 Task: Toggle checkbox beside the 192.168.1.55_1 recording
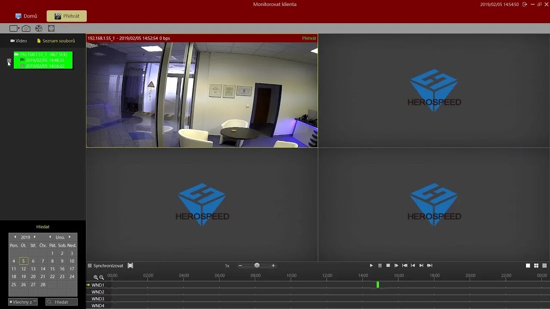pos(9,61)
